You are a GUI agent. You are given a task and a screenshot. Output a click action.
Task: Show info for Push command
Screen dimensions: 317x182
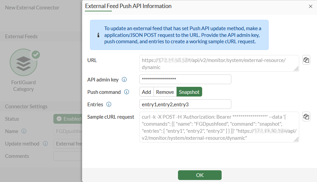pos(127,92)
